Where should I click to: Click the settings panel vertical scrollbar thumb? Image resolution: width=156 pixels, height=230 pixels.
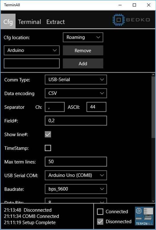coord(153,107)
